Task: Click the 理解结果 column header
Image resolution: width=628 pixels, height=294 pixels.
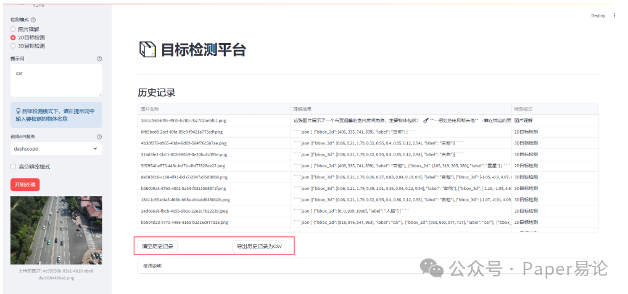Action: tap(402, 109)
